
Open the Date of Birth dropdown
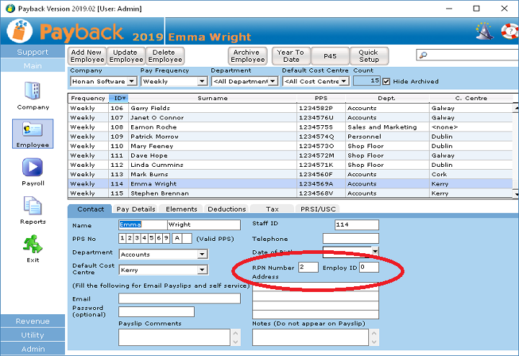(375, 251)
